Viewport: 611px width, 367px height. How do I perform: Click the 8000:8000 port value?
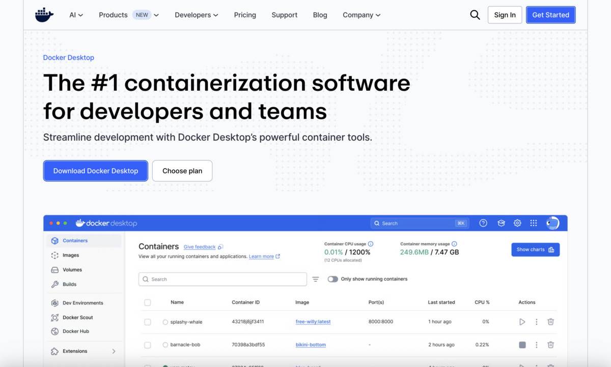point(381,322)
